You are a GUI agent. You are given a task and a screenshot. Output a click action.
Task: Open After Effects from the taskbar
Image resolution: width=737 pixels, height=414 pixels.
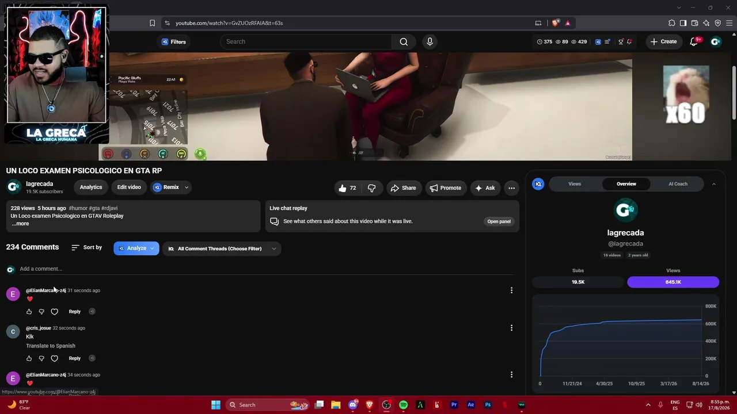tap(470, 405)
